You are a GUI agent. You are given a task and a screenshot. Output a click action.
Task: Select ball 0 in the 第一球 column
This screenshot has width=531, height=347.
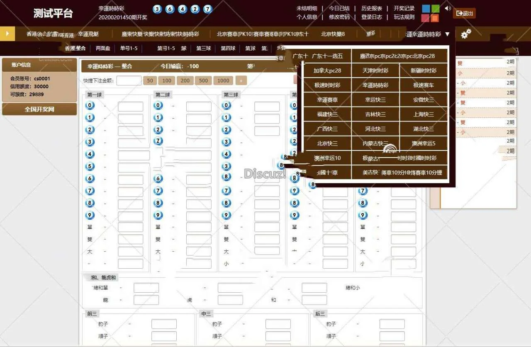point(90,106)
